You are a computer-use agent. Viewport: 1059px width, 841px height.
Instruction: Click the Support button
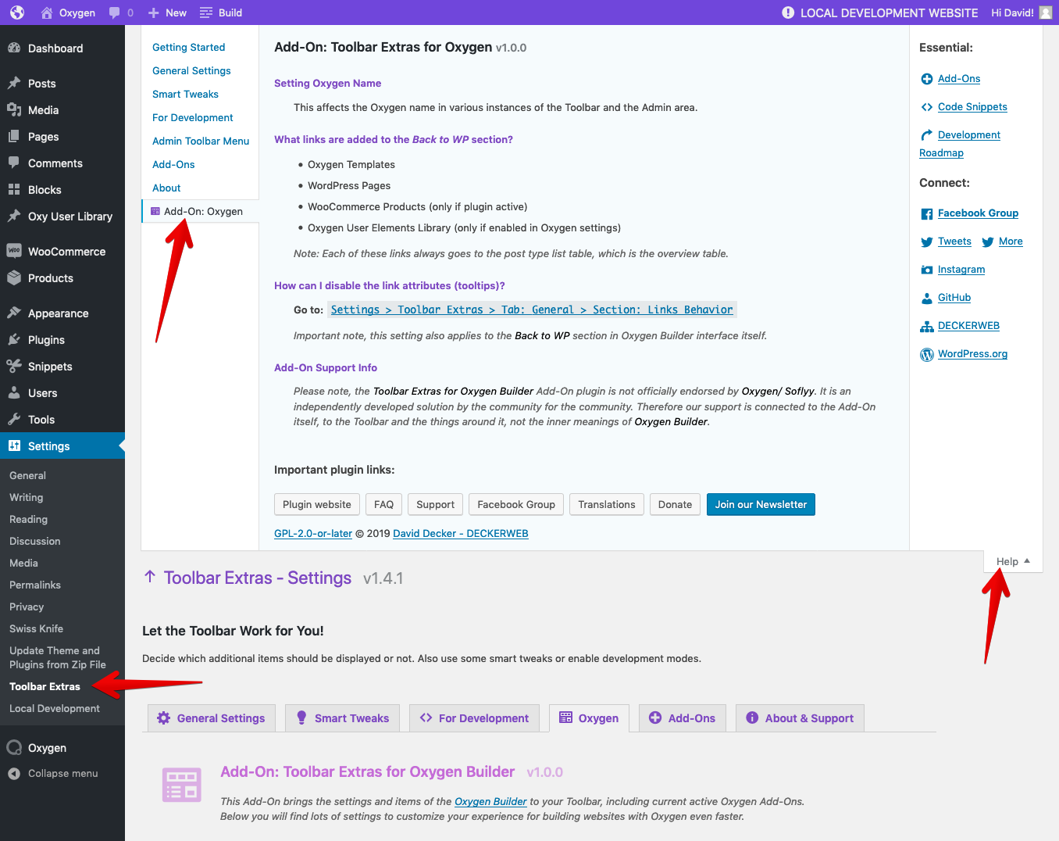pos(435,505)
